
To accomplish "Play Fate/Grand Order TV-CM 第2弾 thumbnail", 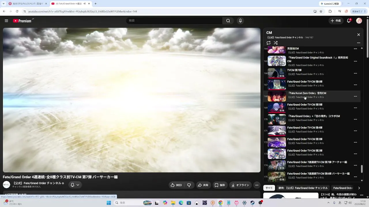I will tap(277, 154).
